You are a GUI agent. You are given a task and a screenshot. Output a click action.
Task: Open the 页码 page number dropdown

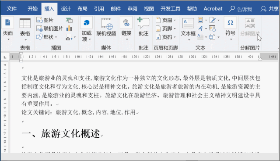click(165, 37)
